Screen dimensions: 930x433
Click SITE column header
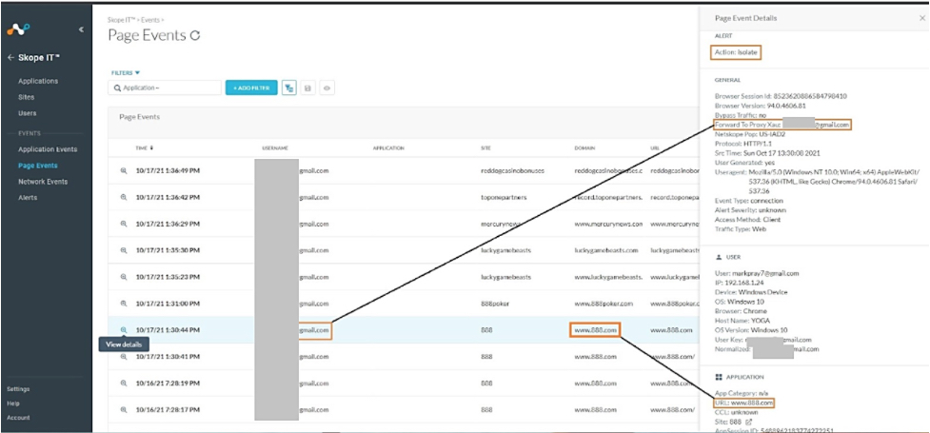[x=486, y=148]
